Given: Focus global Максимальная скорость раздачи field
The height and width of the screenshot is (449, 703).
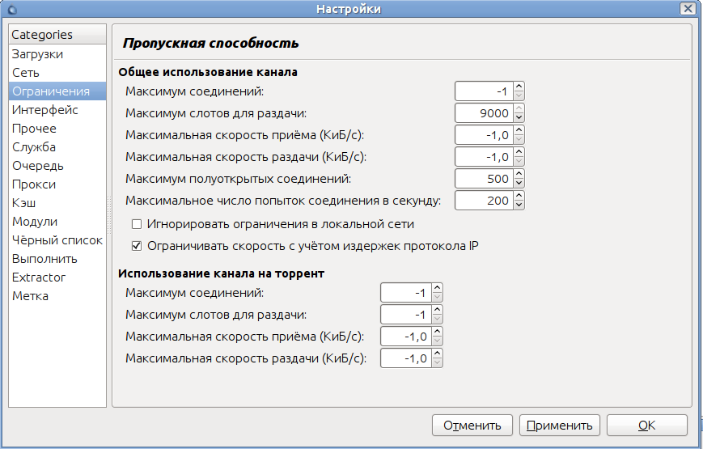Looking at the screenshot, I should 485,157.
